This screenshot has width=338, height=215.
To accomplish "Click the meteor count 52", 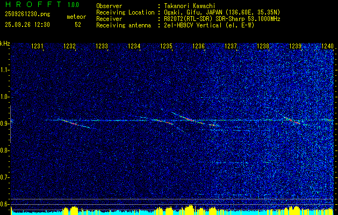I will (x=78, y=25).
